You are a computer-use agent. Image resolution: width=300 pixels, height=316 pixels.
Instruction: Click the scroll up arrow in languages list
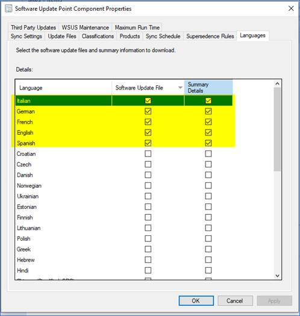(x=277, y=84)
